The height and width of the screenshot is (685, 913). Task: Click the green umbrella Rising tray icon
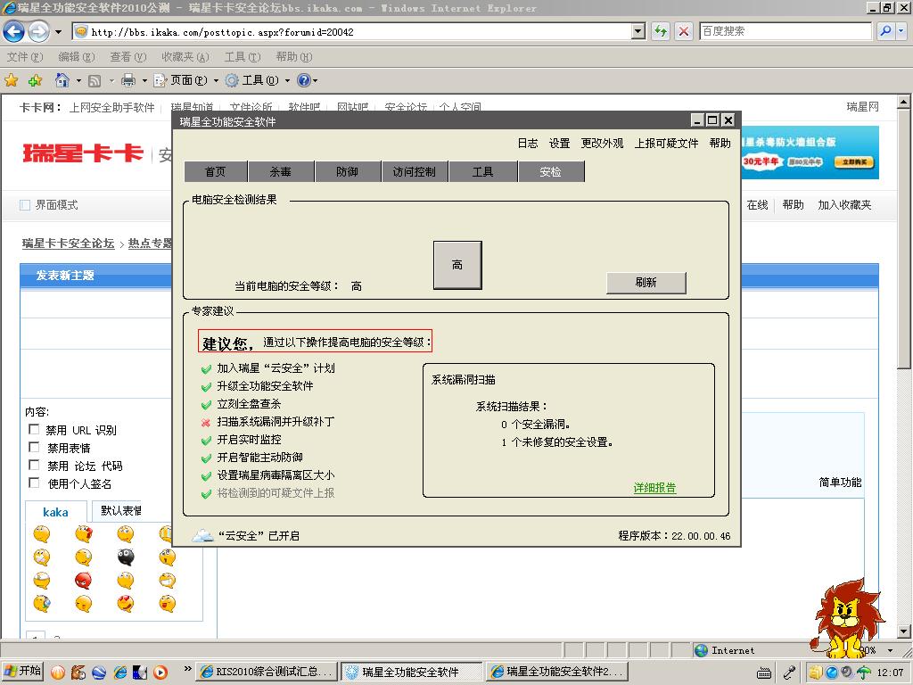point(864,673)
